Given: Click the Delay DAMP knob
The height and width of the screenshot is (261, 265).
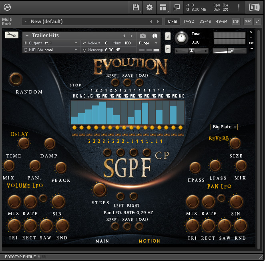Looking at the screenshot, I should coord(50,144).
